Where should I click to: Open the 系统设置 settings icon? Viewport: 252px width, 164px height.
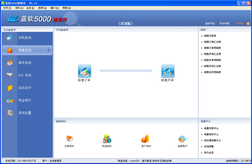[10, 113]
